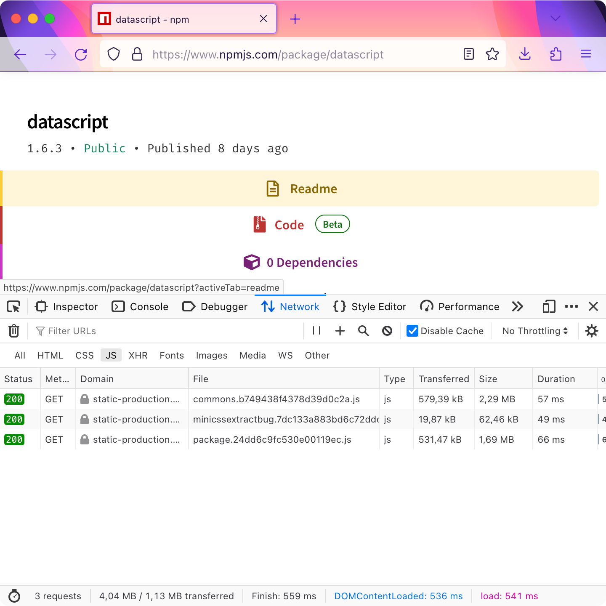This screenshot has height=606, width=606.
Task: Expand hidden DevTools tabs chevron
Action: 518,307
